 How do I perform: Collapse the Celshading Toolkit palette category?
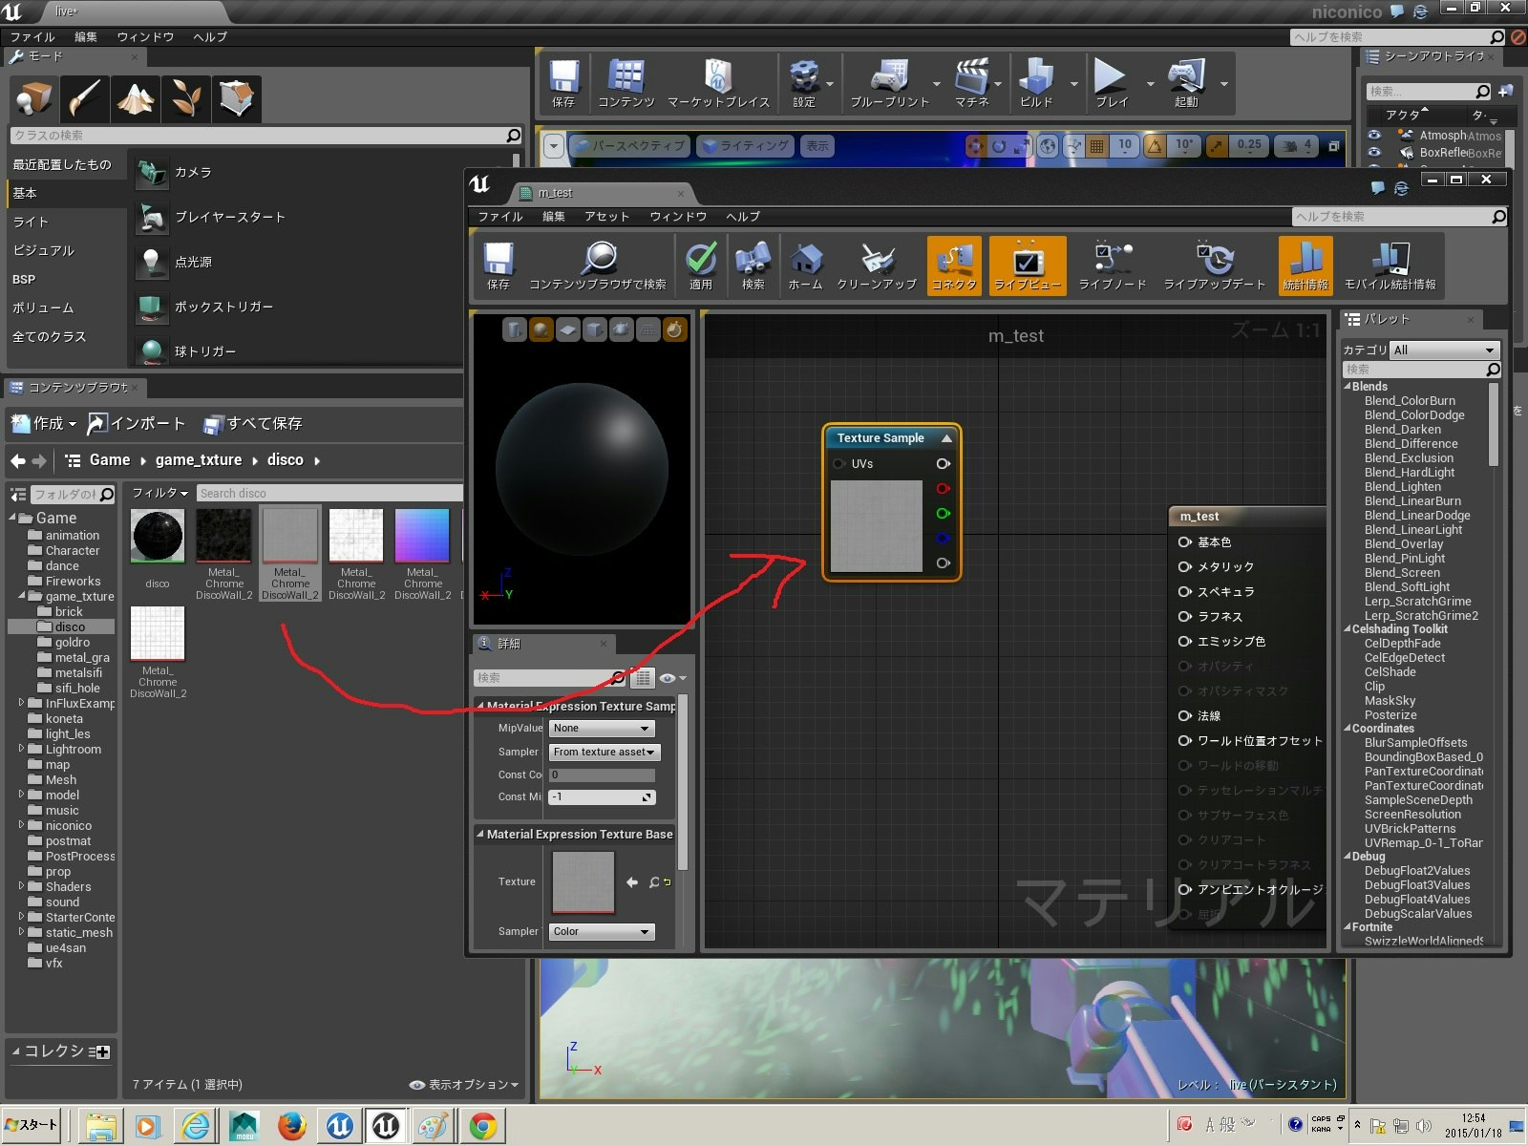[1348, 629]
